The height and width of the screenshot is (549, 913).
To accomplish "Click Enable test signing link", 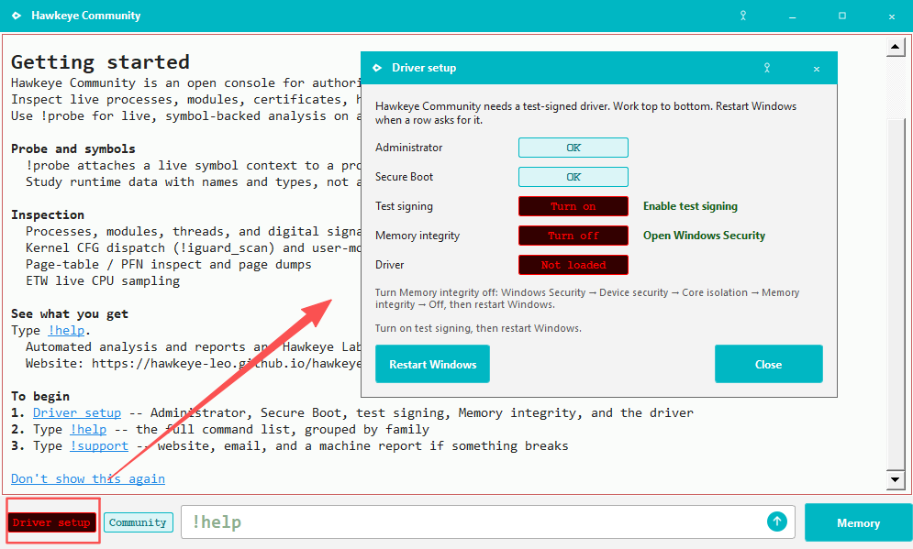I will [x=690, y=206].
